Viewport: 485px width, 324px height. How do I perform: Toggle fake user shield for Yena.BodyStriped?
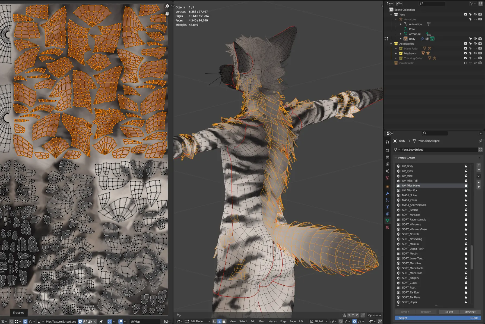(480, 149)
